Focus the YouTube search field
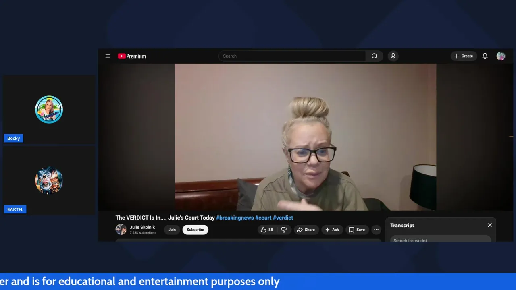 tap(292, 56)
